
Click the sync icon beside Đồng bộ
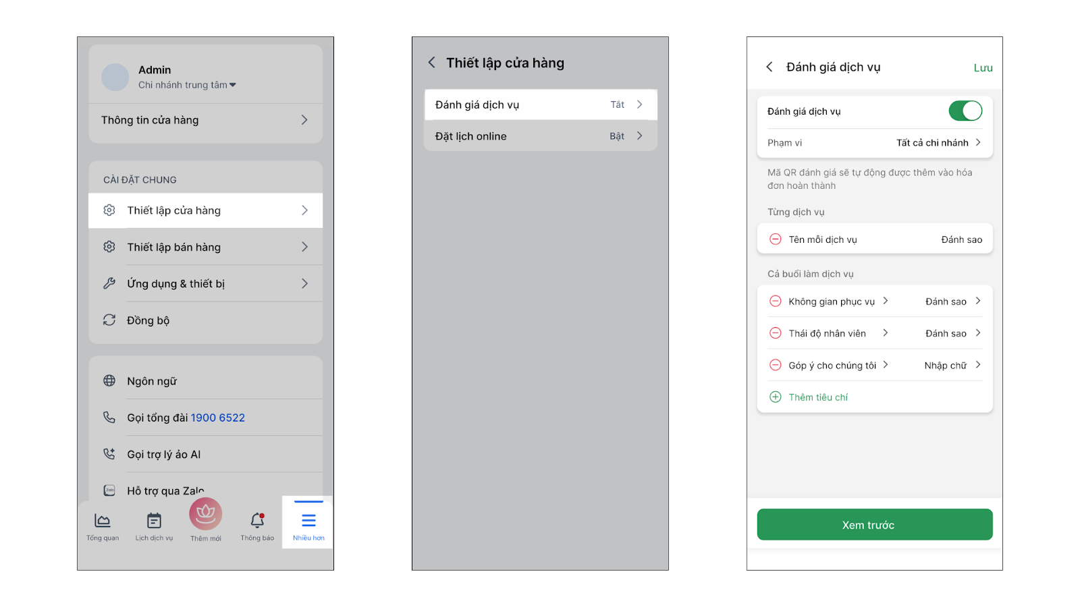point(109,320)
